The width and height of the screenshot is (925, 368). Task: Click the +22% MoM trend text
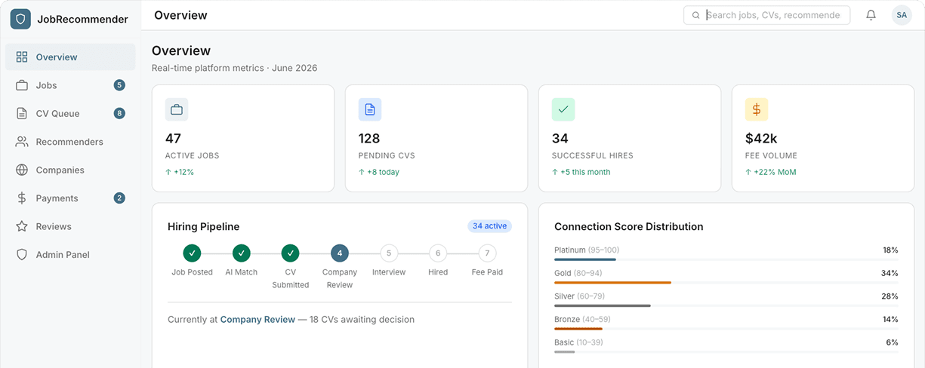click(x=771, y=172)
